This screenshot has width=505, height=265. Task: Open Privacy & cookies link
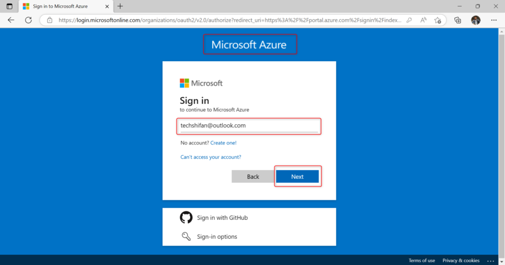click(461, 260)
